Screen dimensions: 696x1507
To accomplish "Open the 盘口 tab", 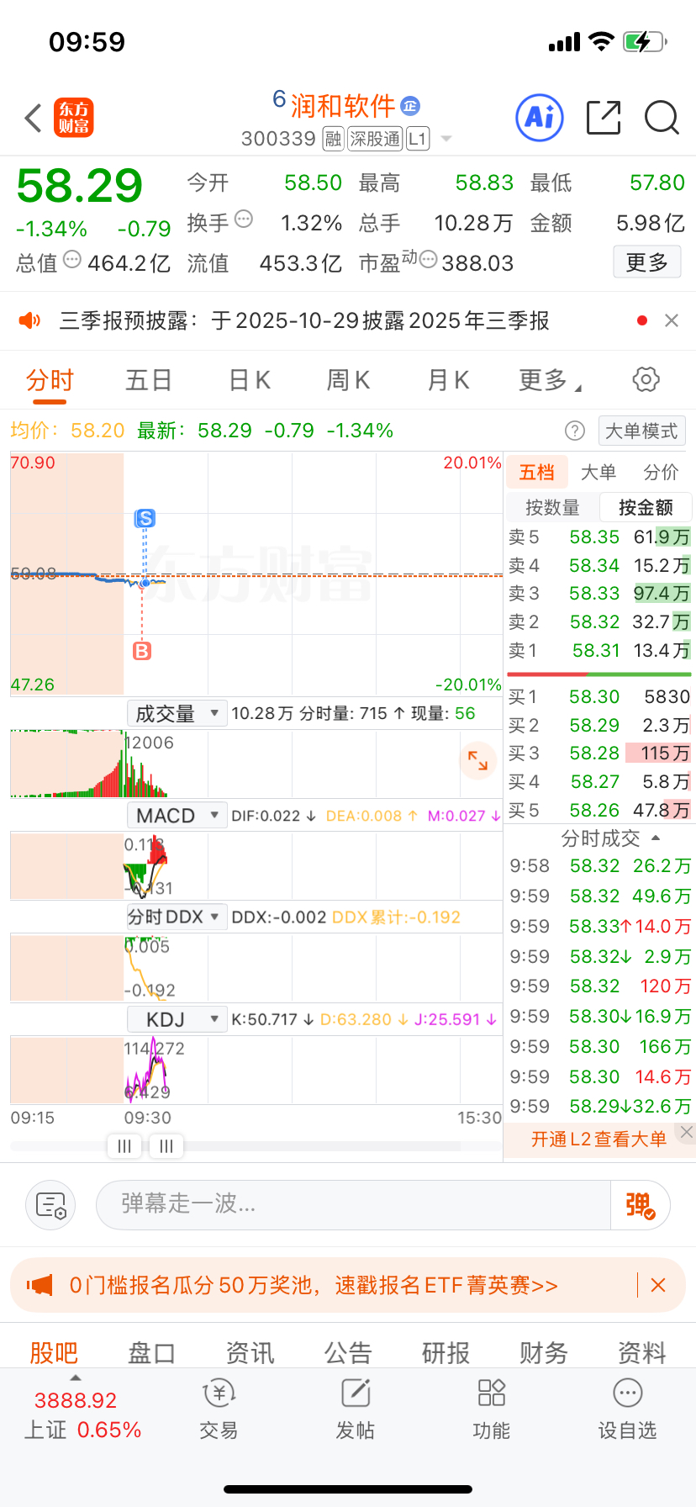I will coord(151,1352).
